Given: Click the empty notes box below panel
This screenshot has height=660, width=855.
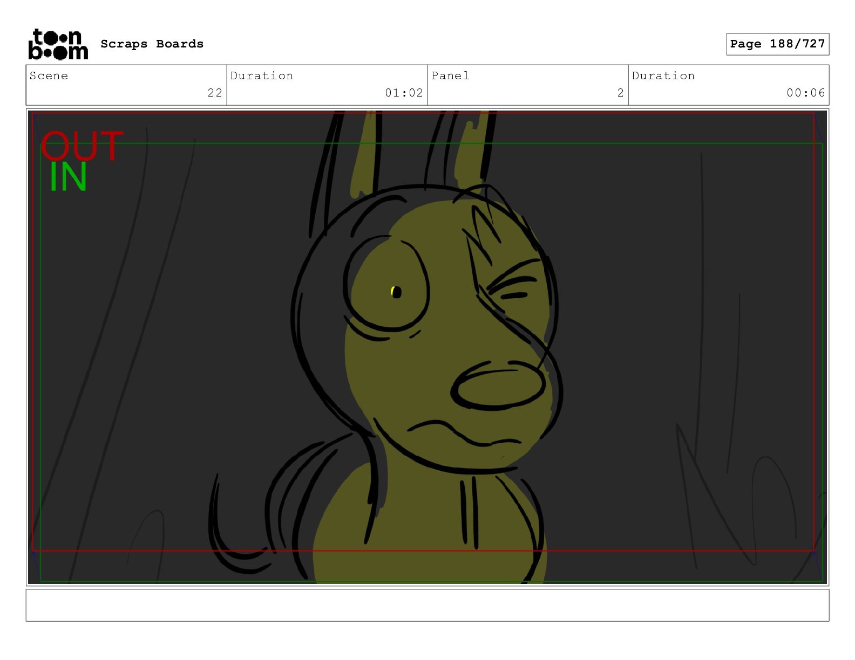Looking at the screenshot, I should (x=427, y=605).
